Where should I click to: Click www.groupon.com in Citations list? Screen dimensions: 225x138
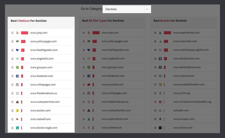click(41, 67)
